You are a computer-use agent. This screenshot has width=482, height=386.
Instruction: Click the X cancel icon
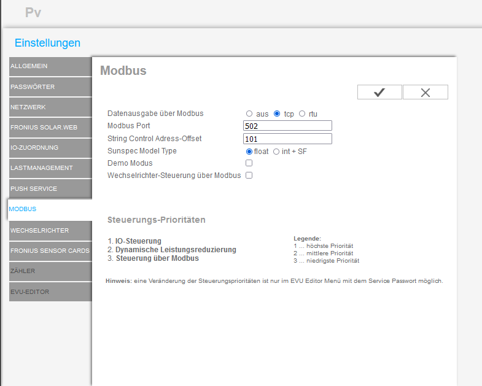click(426, 92)
